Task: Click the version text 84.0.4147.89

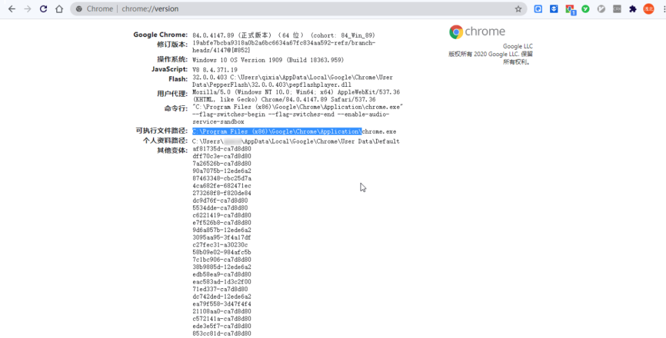Action: click(212, 35)
